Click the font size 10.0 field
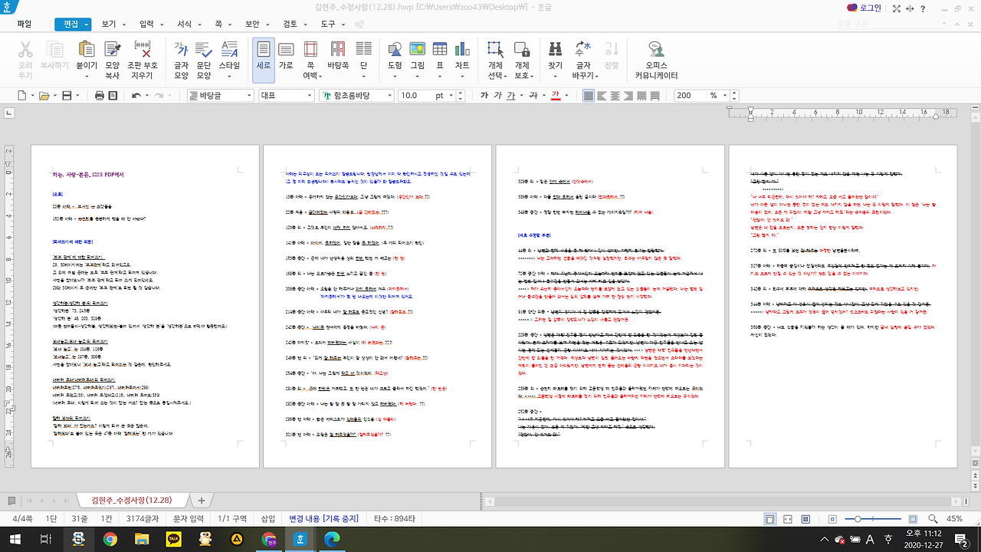Image resolution: width=981 pixels, height=552 pixels. point(415,96)
